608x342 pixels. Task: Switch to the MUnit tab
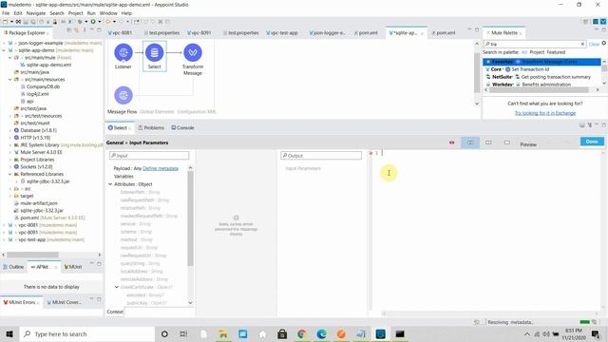click(73, 267)
